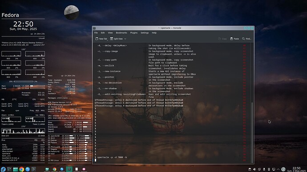This screenshot has height=172, width=307.
Task: Open the Find search tool
Action: coord(246,39)
